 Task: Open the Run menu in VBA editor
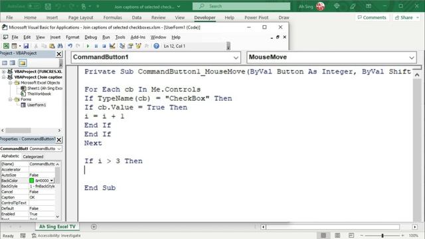(x=106, y=37)
